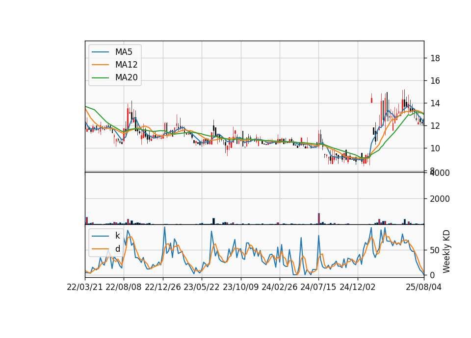
Task: Click the tallest volume bar near 24/07/15
Action: (x=319, y=218)
